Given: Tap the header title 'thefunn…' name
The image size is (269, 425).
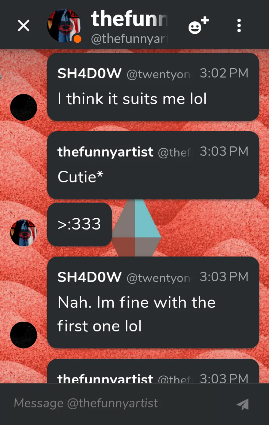Looking at the screenshot, I should coord(129,19).
